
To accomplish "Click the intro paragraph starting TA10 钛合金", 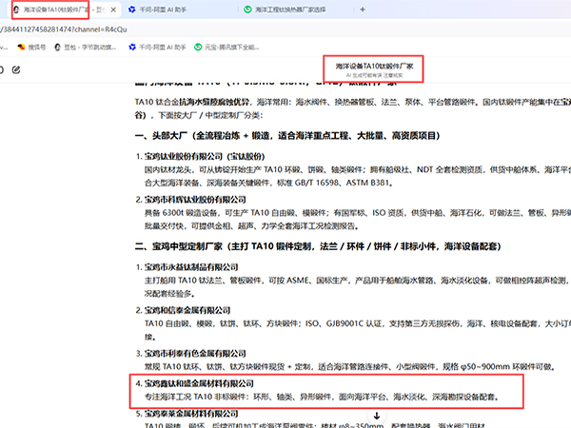I will click(x=352, y=108).
